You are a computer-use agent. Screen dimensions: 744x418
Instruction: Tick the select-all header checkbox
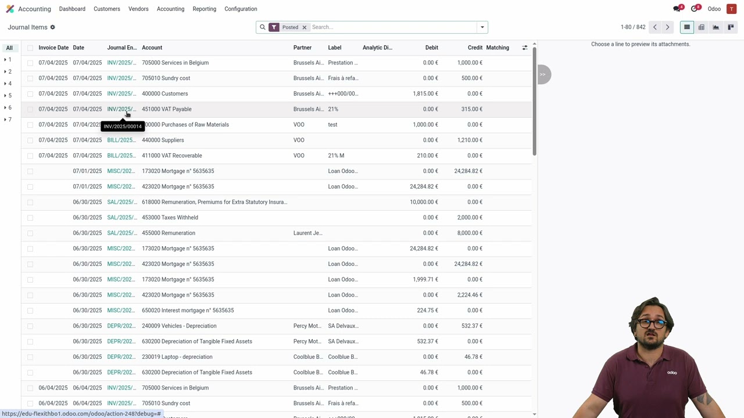(30, 48)
